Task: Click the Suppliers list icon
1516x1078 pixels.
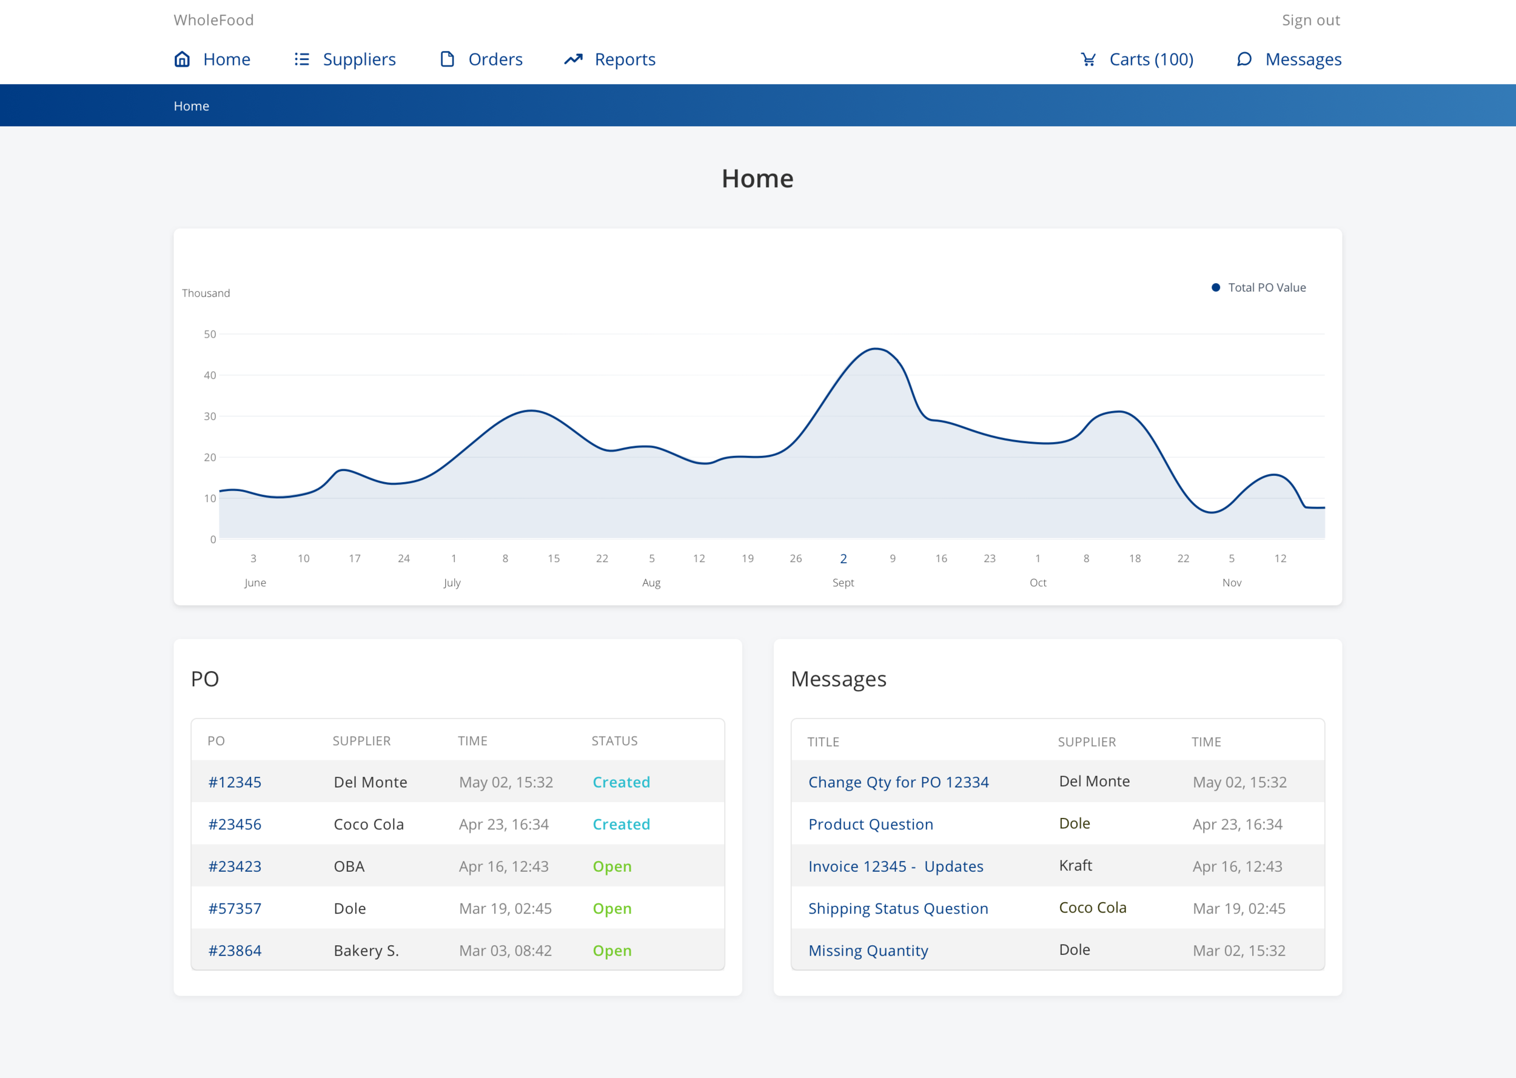Action: 302,59
